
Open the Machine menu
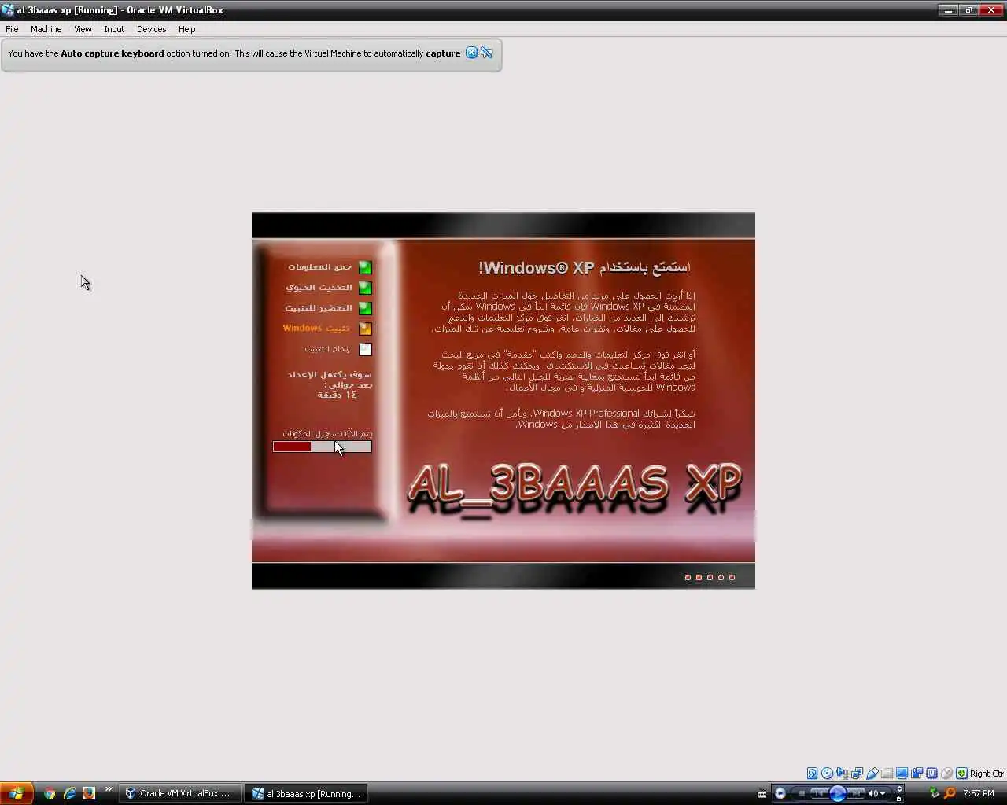pyautogui.click(x=46, y=29)
